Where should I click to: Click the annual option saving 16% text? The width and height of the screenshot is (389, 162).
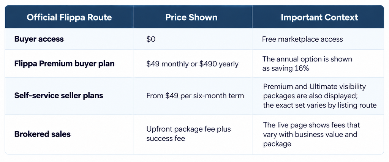pyautogui.click(x=307, y=64)
